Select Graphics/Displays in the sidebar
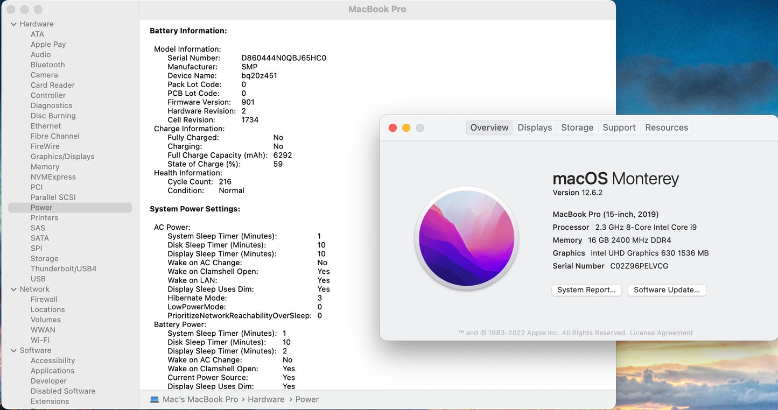Viewport: 778px width, 410px height. click(62, 157)
